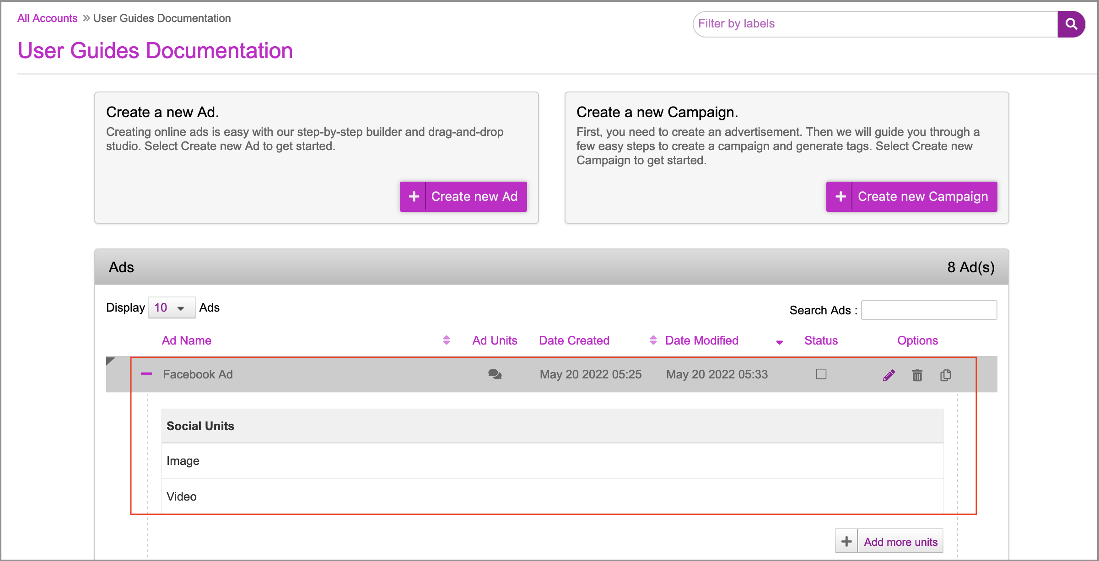1099x561 pixels.
Task: Click plus icon on Create new Campaign
Action: pyautogui.click(x=840, y=197)
